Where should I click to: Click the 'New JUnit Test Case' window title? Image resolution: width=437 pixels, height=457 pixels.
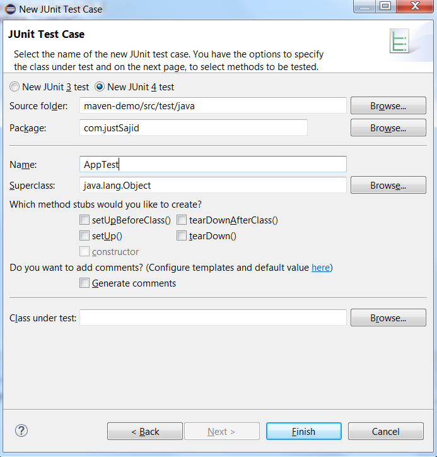(61, 9)
